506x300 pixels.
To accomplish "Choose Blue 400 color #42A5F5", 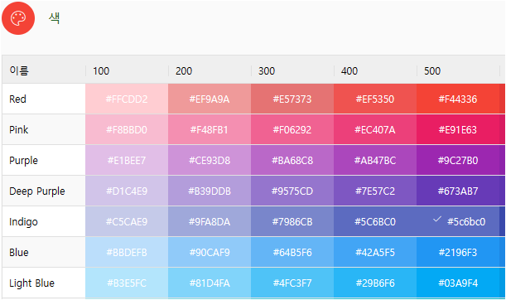I will pos(375,252).
